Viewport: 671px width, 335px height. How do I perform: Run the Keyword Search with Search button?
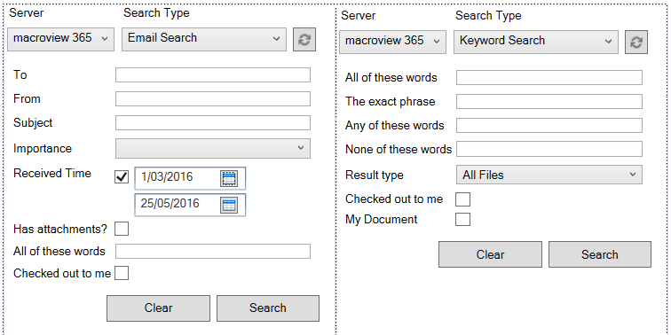600,254
